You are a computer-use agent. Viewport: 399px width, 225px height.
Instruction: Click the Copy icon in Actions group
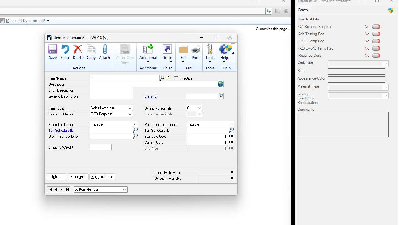coord(91,49)
